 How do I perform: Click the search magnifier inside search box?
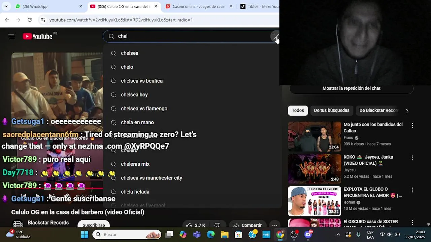[x=111, y=36]
